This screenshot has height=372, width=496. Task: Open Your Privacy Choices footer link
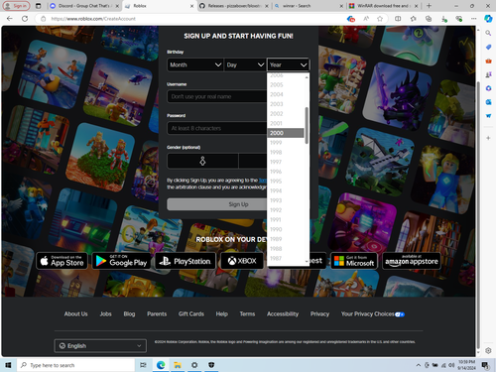[x=373, y=313]
